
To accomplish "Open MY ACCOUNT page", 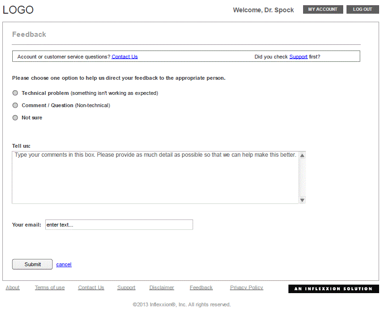I will point(323,9).
